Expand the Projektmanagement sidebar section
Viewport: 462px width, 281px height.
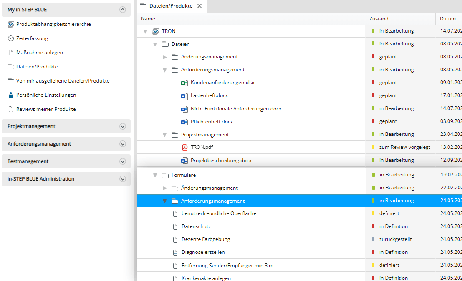pyautogui.click(x=122, y=126)
